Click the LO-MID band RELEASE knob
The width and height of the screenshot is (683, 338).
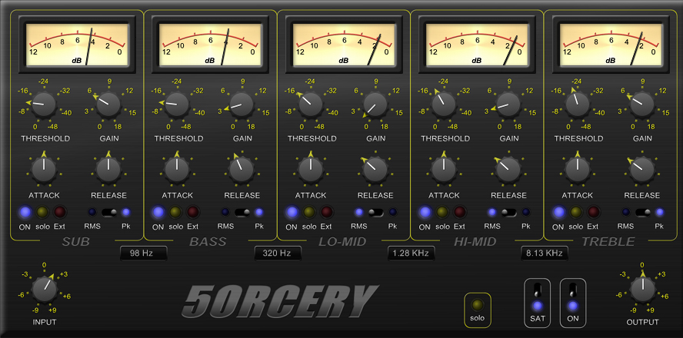(x=375, y=170)
